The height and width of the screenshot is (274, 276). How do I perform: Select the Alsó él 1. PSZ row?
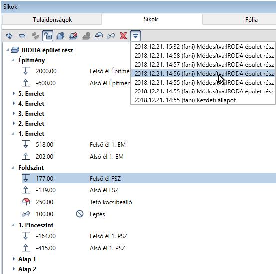pos(149,248)
